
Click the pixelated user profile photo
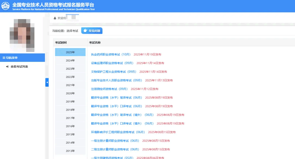(22, 35)
